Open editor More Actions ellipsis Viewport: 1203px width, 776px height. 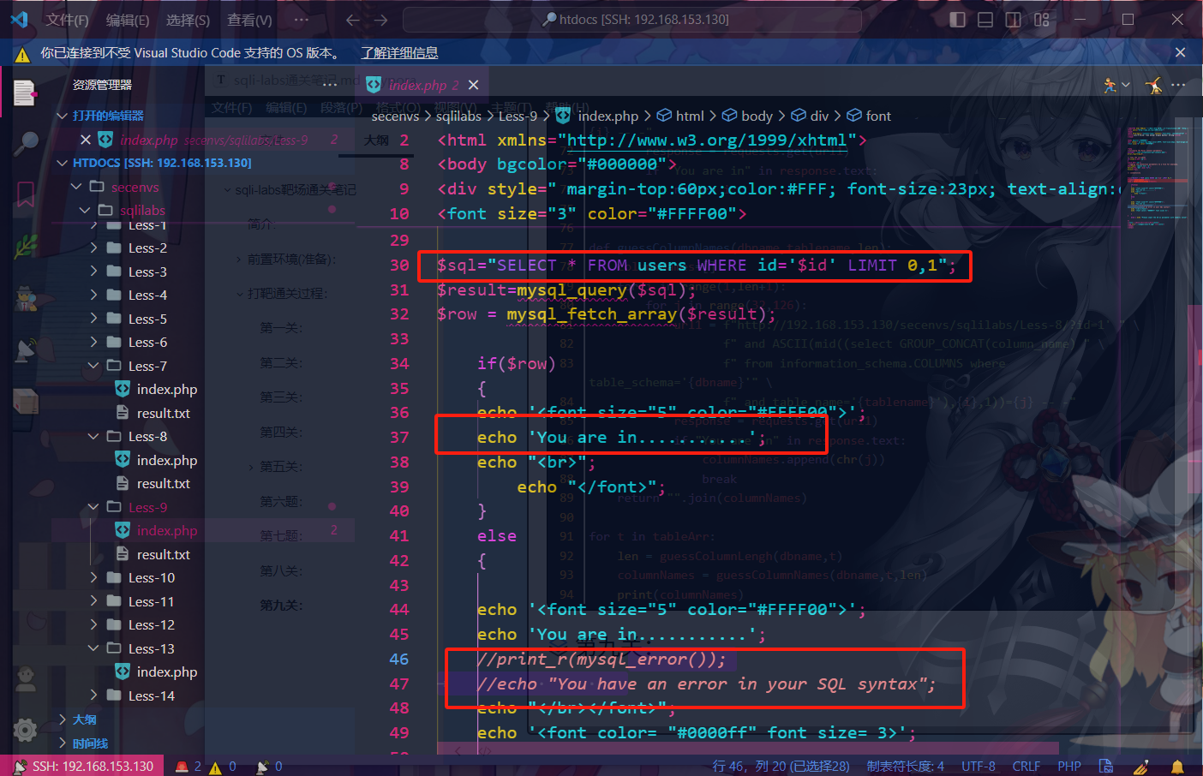pos(1178,85)
